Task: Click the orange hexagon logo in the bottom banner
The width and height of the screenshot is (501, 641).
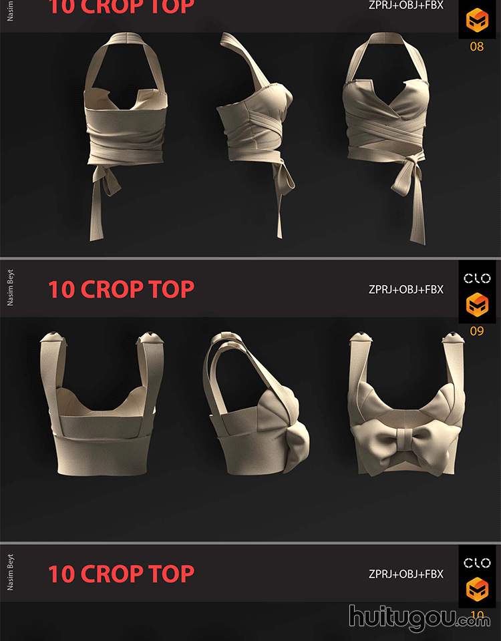Action: click(x=477, y=589)
